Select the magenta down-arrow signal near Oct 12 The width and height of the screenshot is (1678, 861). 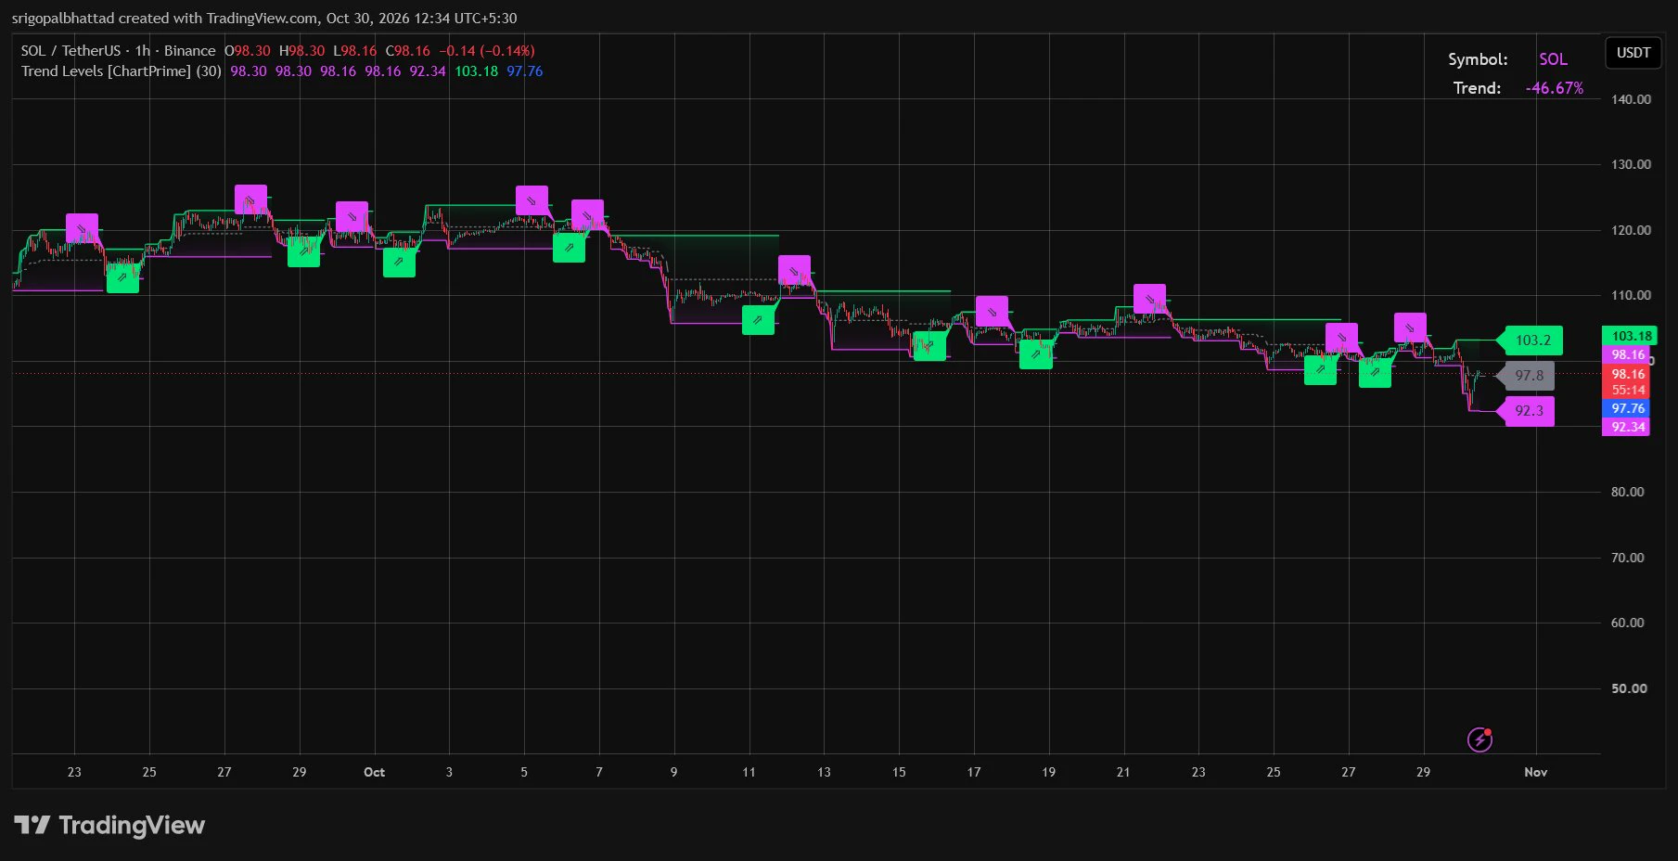pyautogui.click(x=794, y=271)
